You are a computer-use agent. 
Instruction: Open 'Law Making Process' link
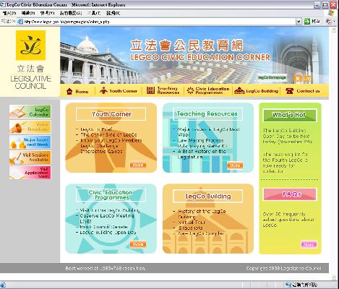pos(200,140)
